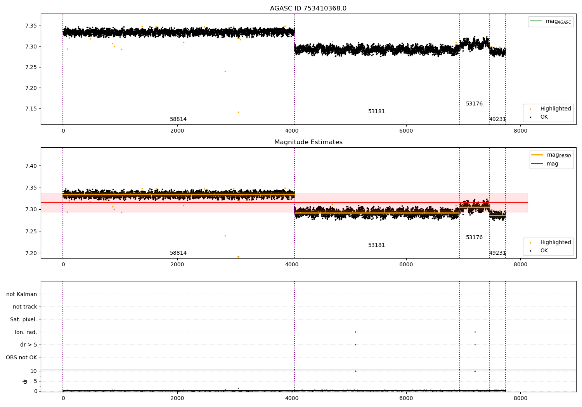Click the 7.40 y-tick label in middle plot
Viewport: 582px width, 407px height.
pos(31,166)
